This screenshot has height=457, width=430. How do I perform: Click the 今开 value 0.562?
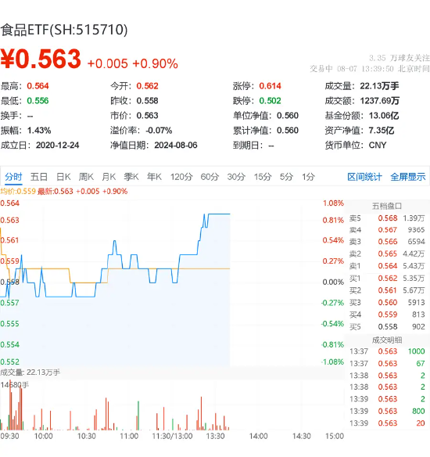147,86
